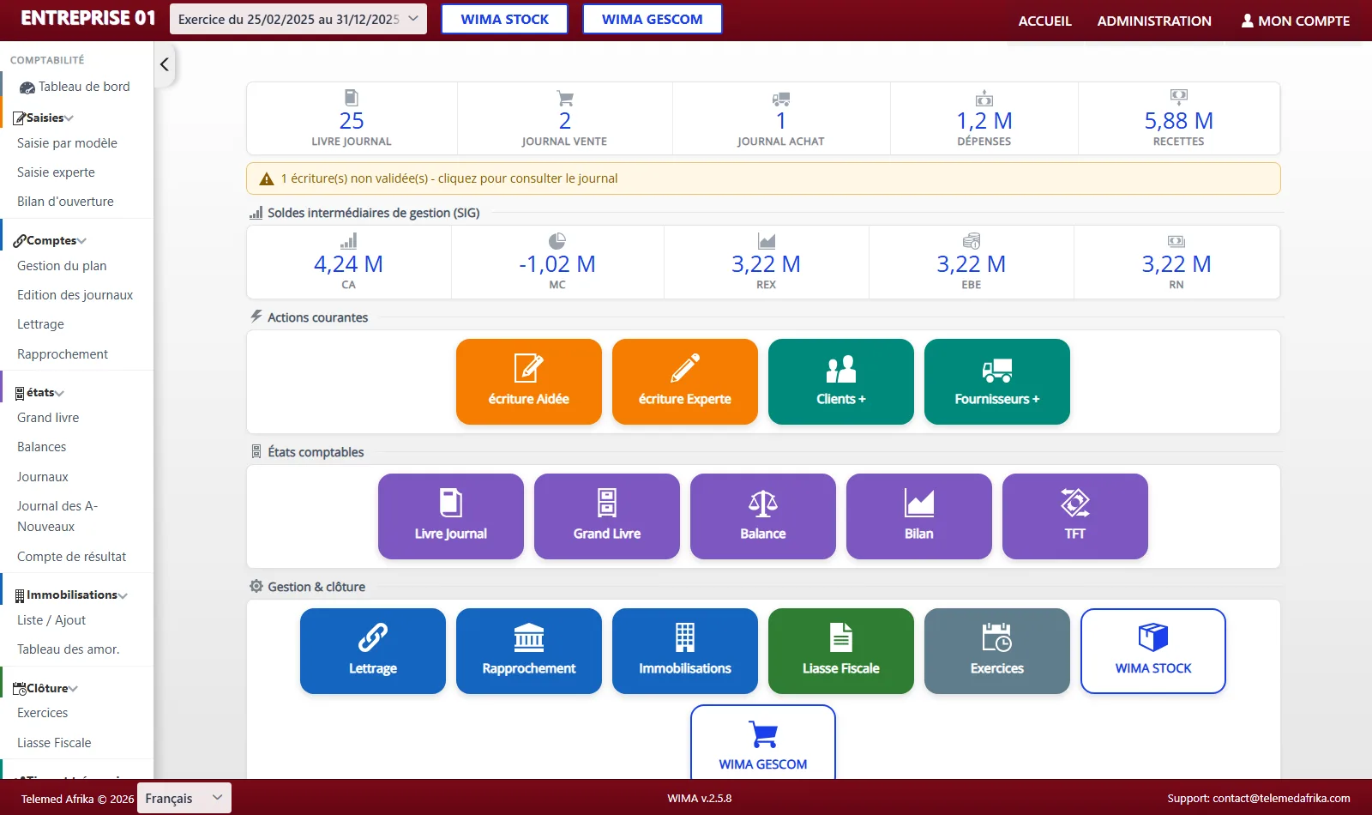The image size is (1372, 815).
Task: Open the WIMA GESCOM cart tile
Action: pos(763,742)
